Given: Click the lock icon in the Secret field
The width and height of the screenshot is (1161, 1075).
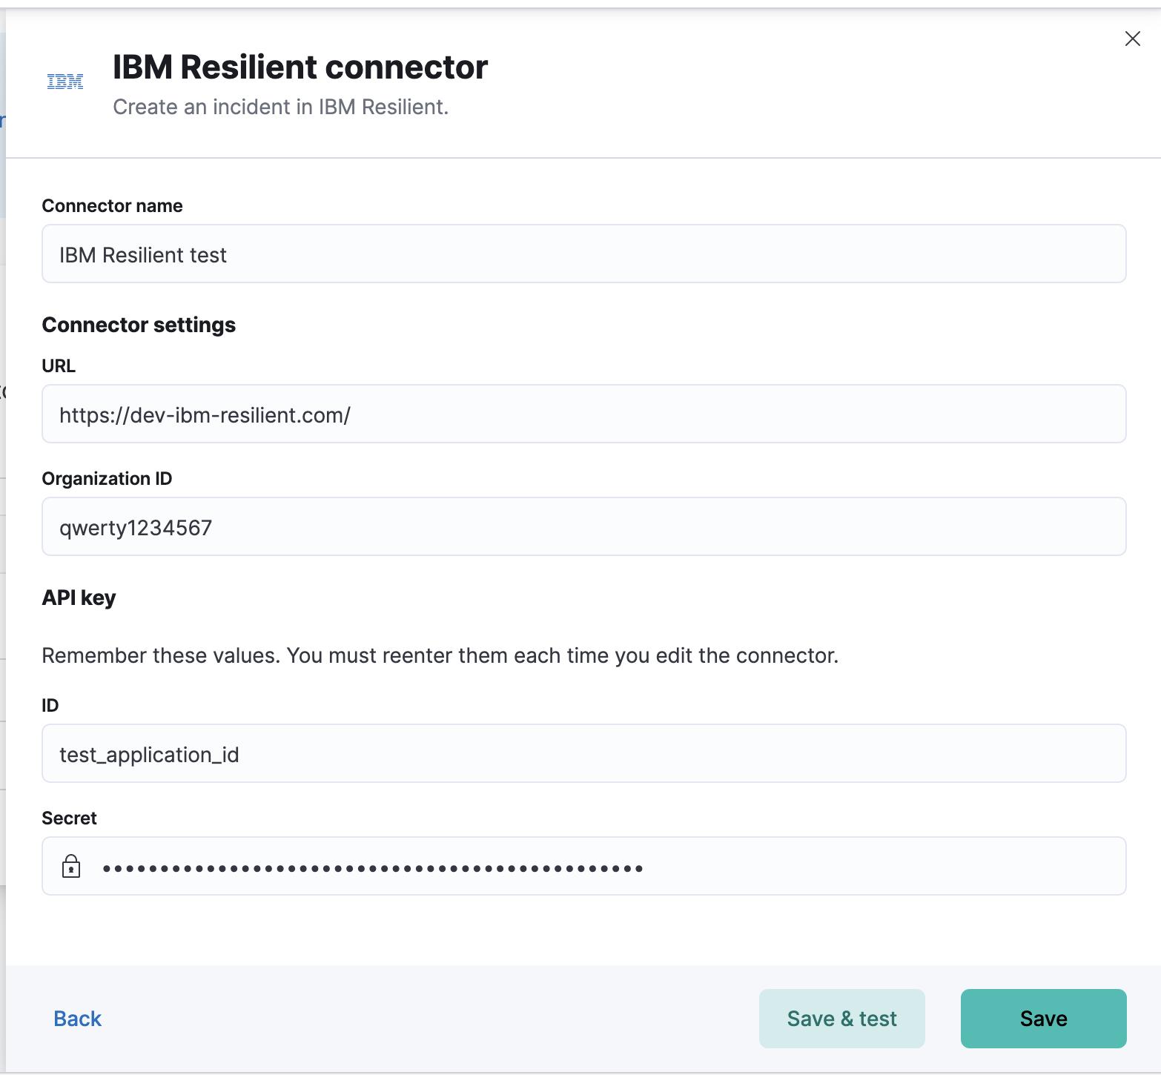Looking at the screenshot, I should tap(71, 866).
